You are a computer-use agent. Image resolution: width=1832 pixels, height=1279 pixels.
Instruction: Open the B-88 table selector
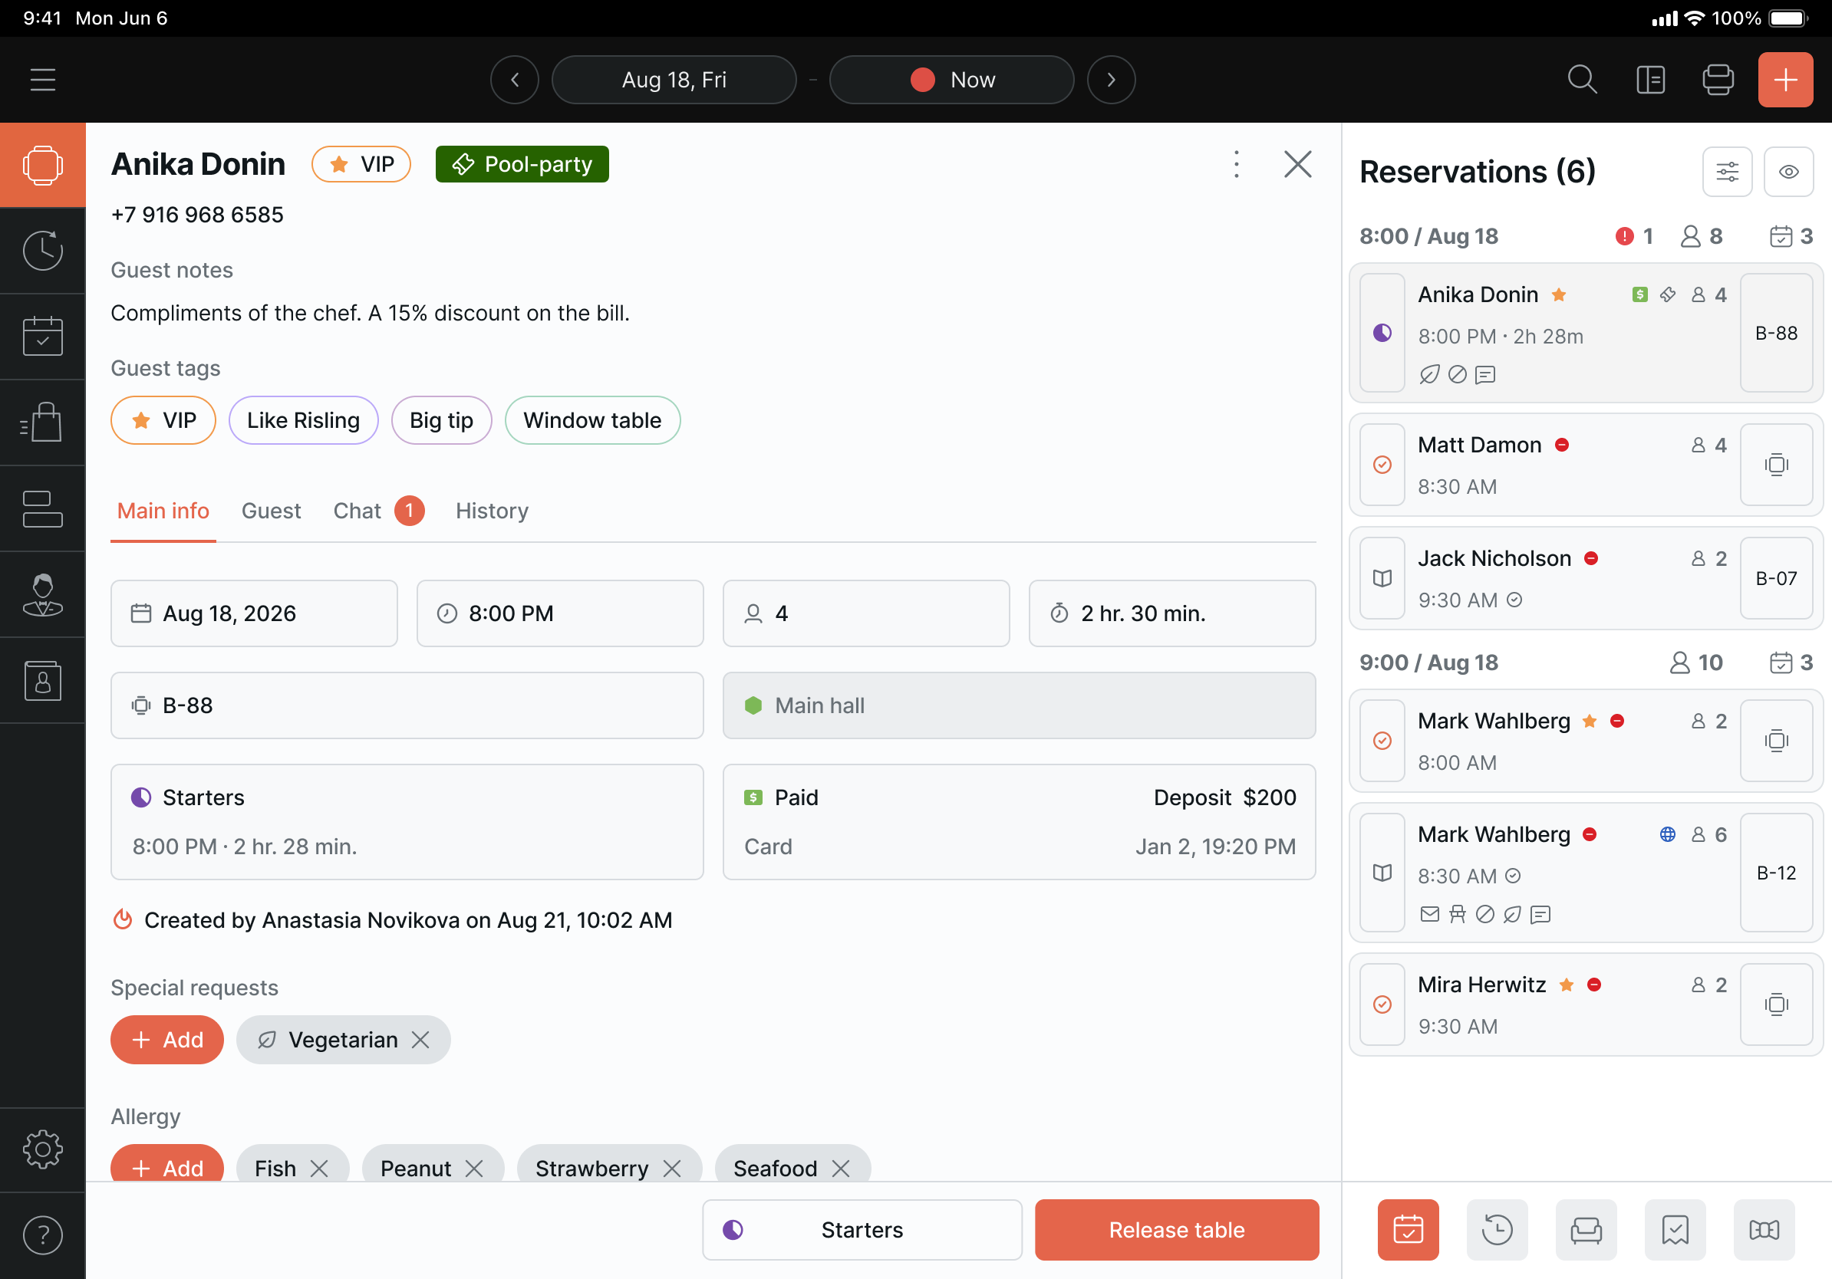[407, 705]
